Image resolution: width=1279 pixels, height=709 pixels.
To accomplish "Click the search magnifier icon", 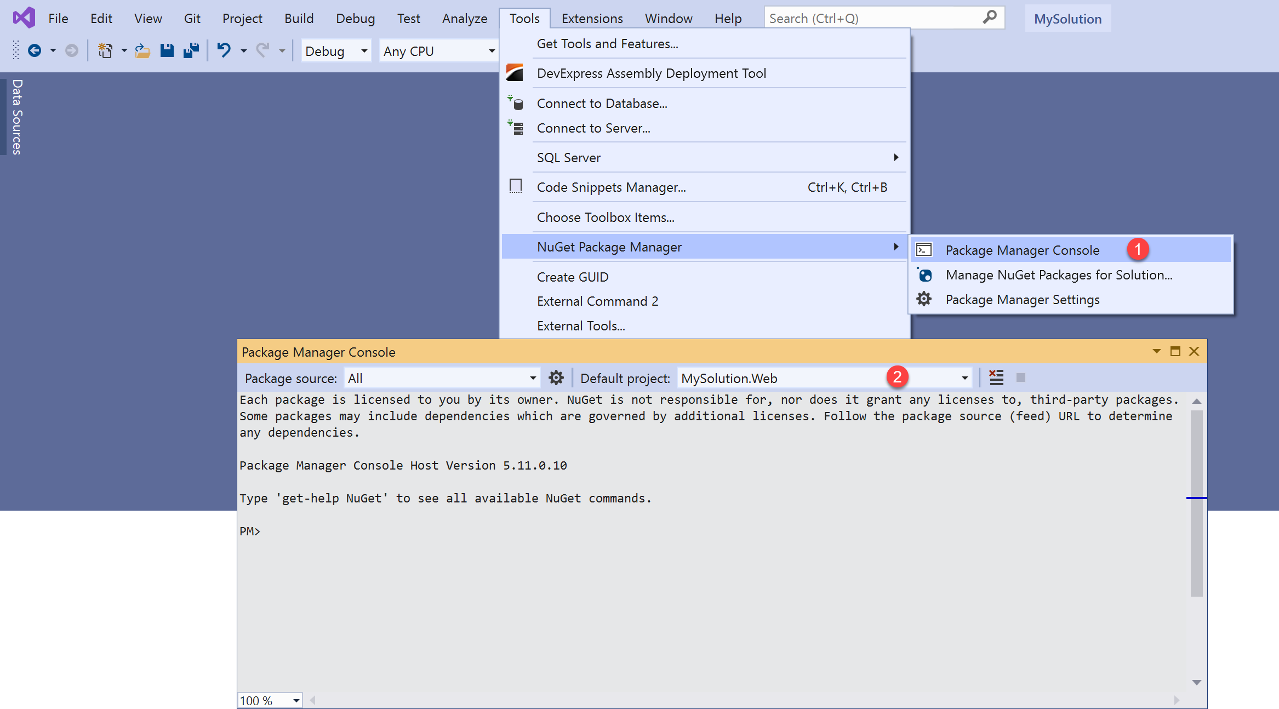I will (x=989, y=18).
